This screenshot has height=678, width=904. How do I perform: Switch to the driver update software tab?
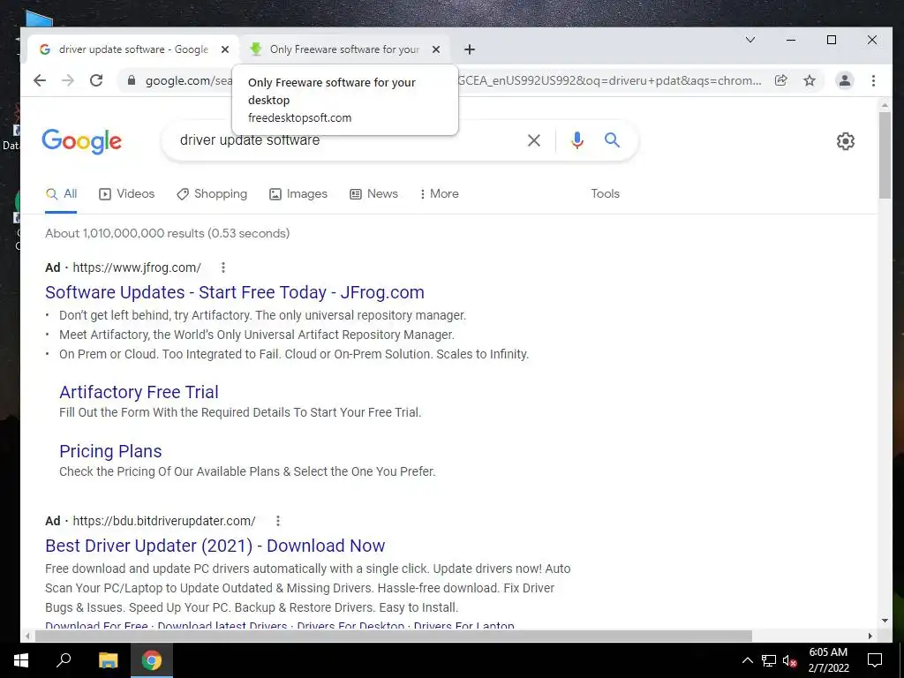coord(132,49)
